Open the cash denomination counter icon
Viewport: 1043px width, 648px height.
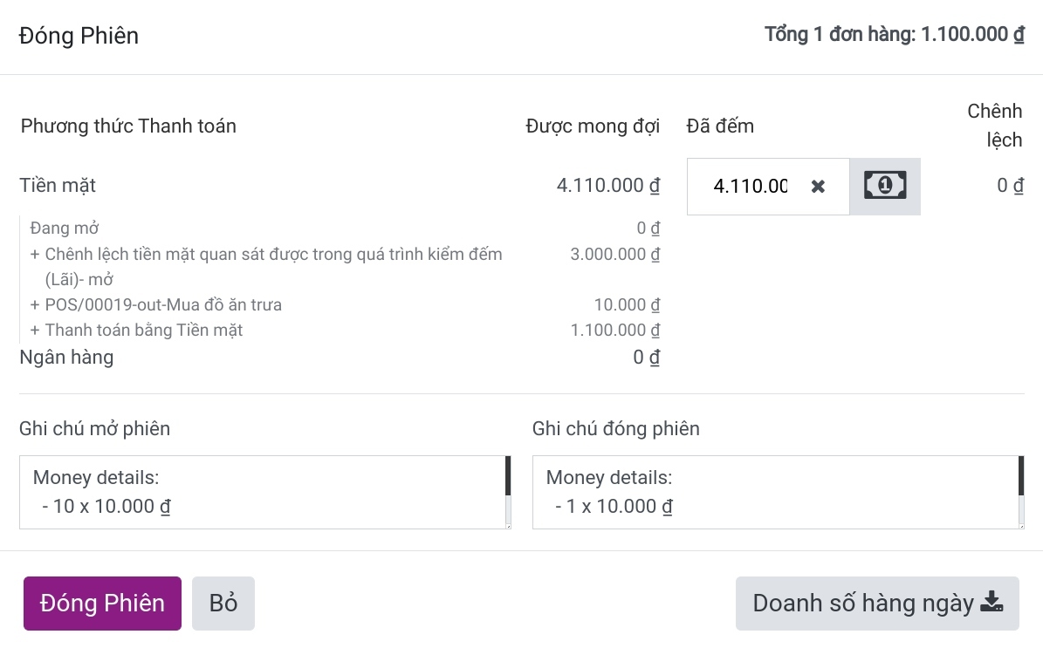click(x=885, y=186)
